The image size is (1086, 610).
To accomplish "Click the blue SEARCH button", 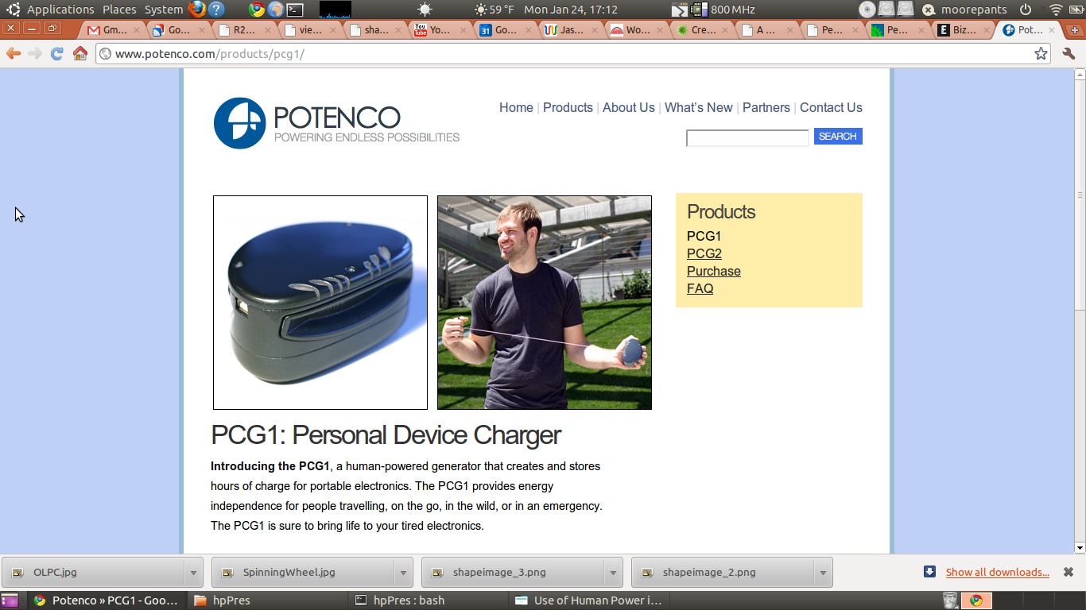I will pos(838,137).
